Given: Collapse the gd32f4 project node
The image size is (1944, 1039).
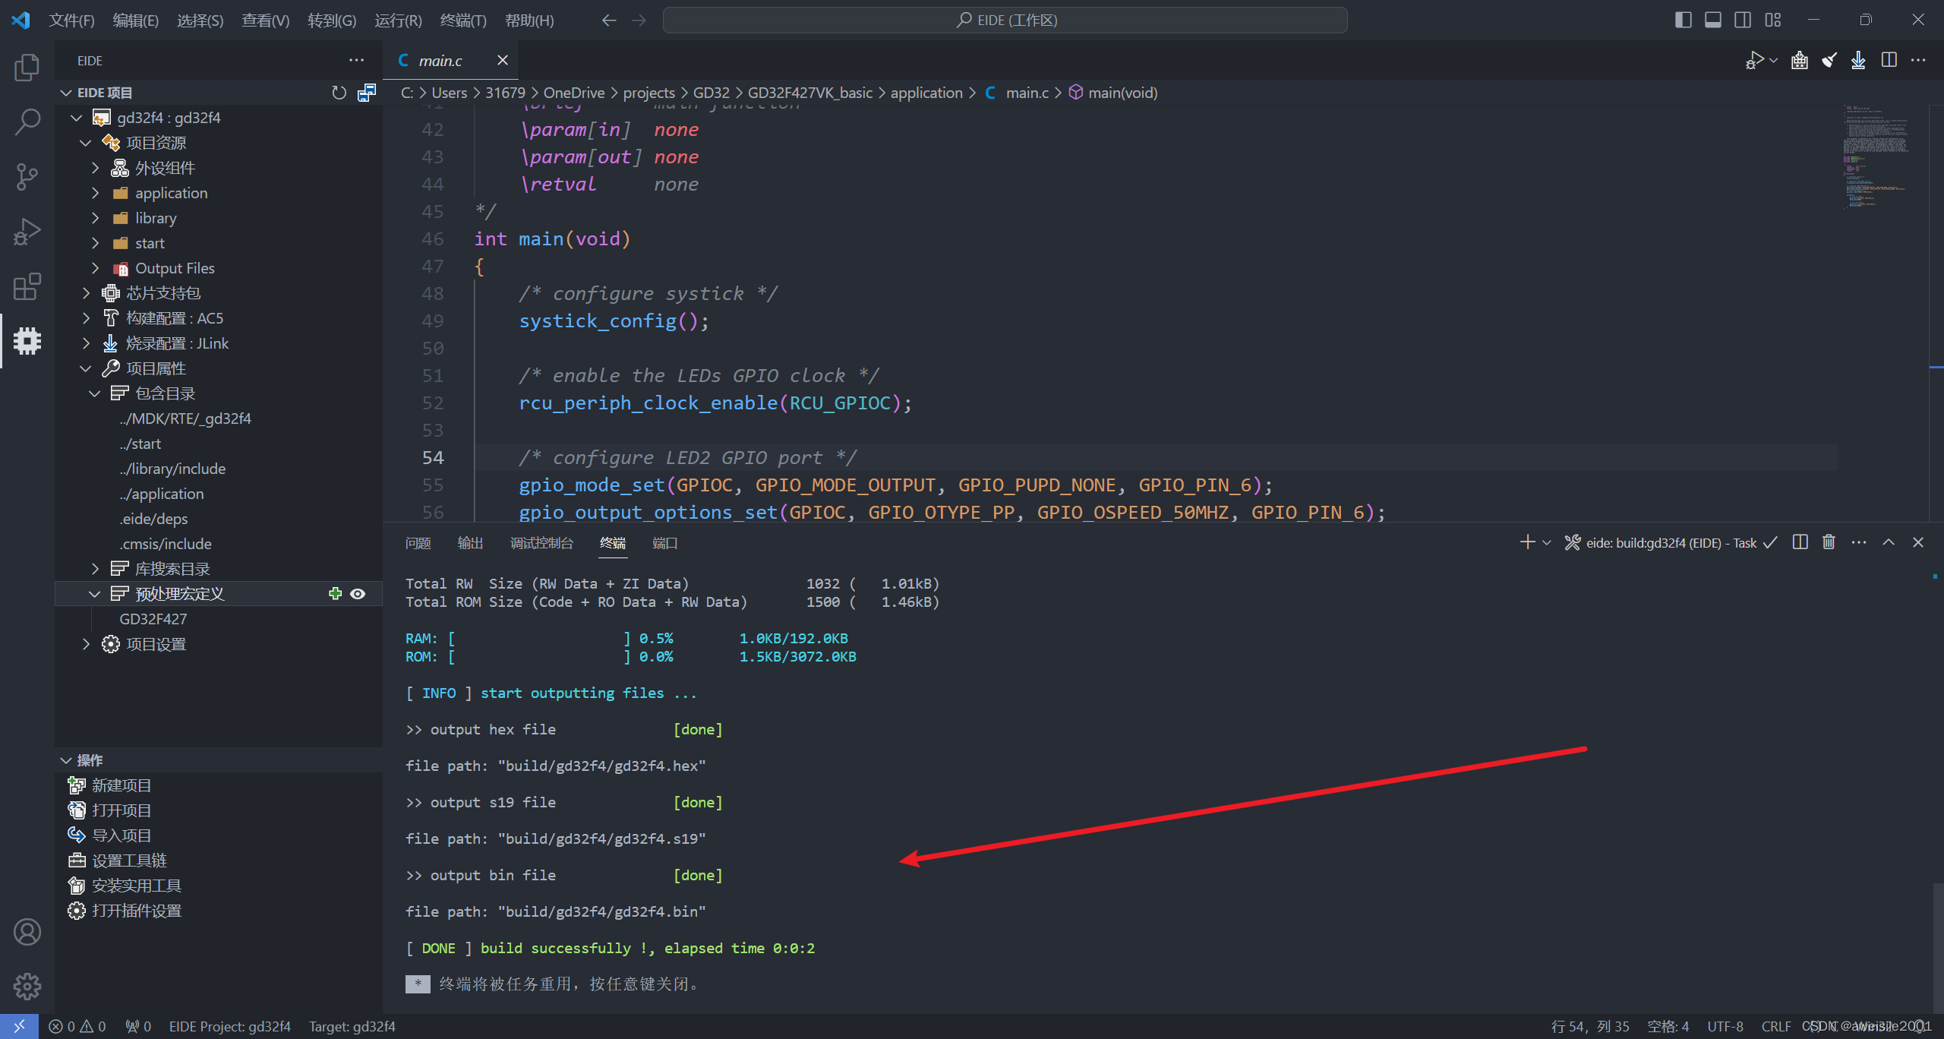Looking at the screenshot, I should (x=76, y=118).
